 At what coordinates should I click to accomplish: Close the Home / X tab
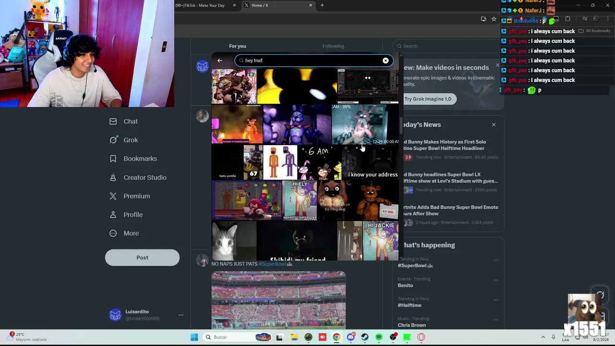pos(310,5)
